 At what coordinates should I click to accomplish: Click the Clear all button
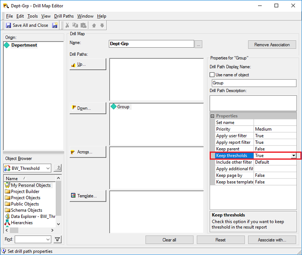coord(169,240)
